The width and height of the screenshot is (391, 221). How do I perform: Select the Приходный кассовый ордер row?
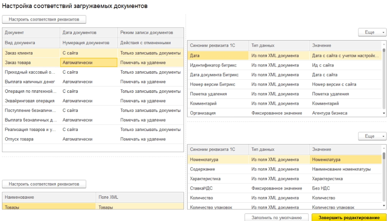(x=30, y=72)
